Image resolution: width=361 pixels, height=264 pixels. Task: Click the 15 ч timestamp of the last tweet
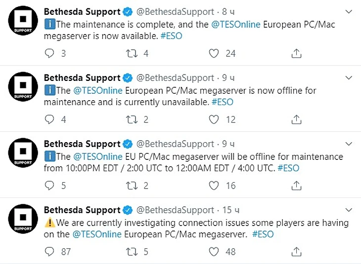226,210
